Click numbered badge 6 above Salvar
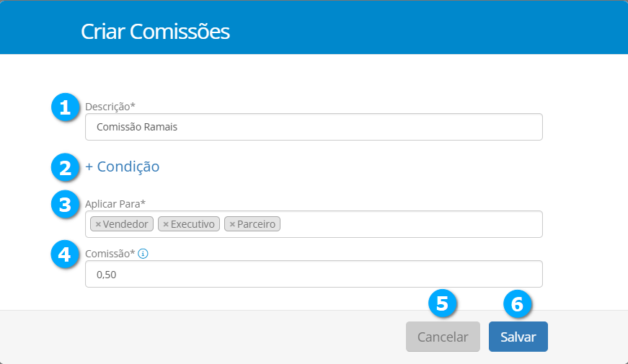Image resolution: width=628 pixels, height=364 pixels. click(517, 303)
